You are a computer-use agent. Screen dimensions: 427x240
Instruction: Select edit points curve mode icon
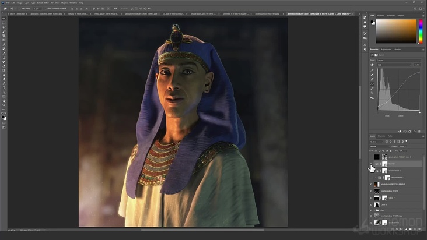pos(372,84)
